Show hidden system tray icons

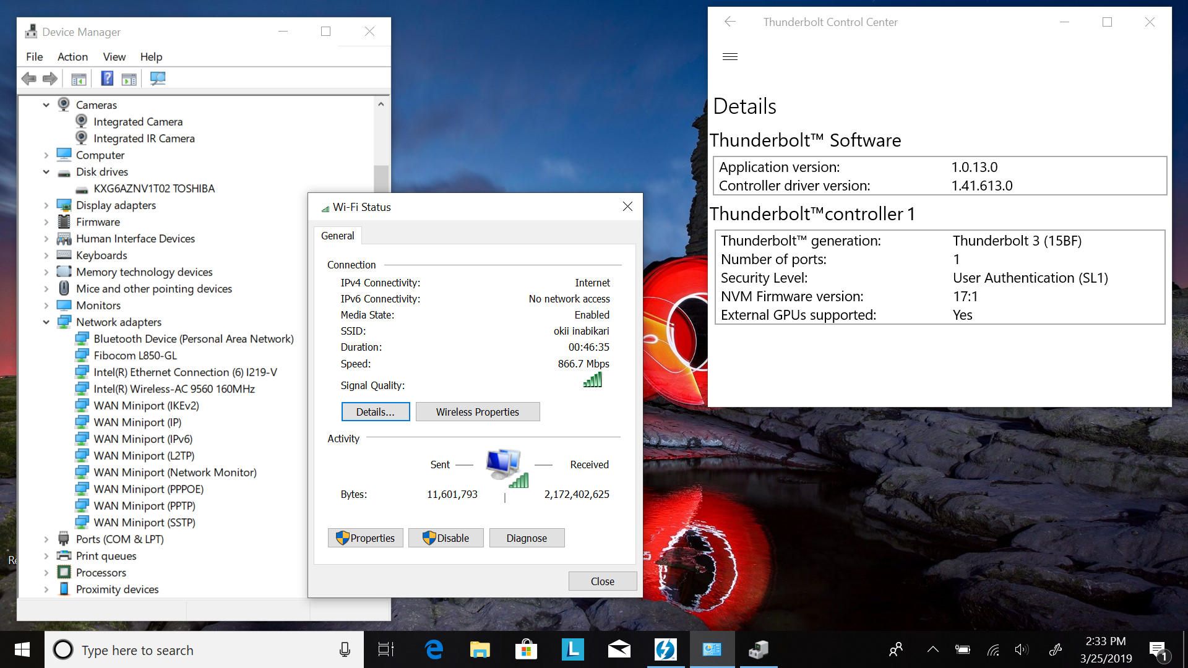(933, 649)
